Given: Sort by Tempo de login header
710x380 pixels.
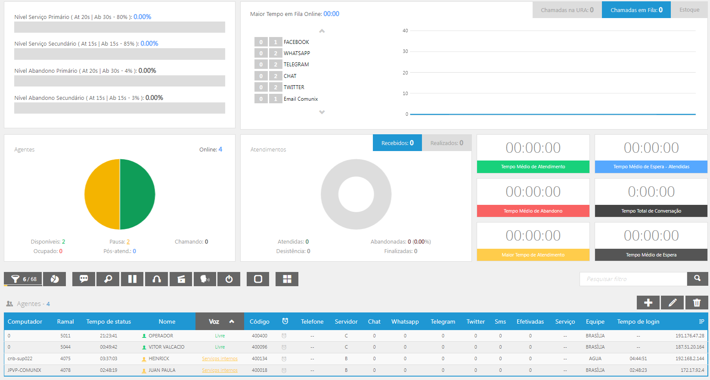Looking at the screenshot, I should [638, 321].
